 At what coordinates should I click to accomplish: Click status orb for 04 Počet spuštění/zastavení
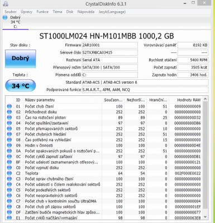click(9, 123)
